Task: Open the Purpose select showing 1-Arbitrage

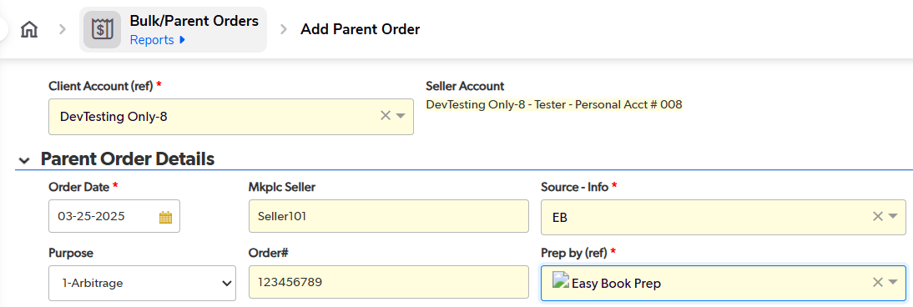Action: pyautogui.click(x=142, y=283)
